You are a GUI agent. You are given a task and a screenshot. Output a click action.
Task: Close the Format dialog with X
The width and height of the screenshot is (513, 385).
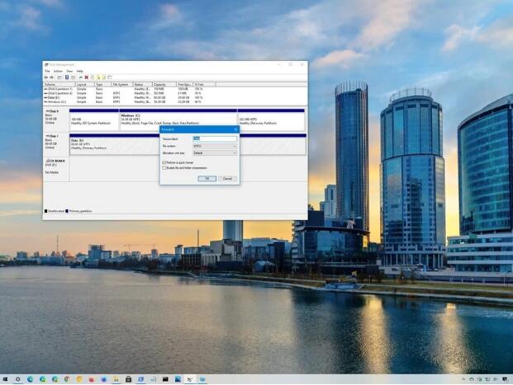coord(235,129)
